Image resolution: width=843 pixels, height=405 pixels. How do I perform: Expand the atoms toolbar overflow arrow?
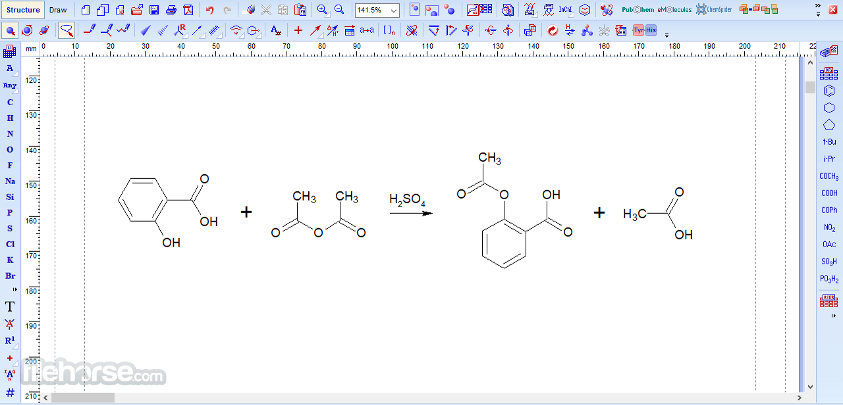15,289
